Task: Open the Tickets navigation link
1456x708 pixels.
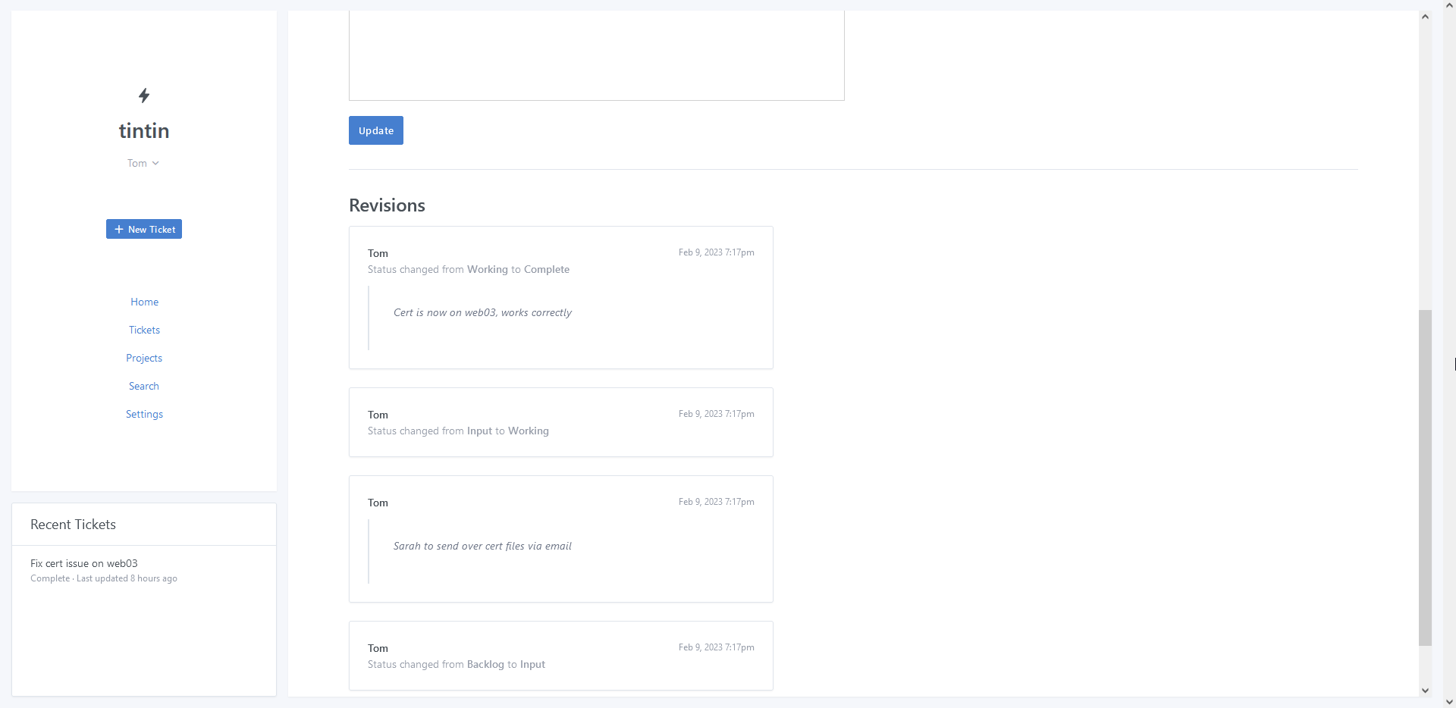Action: pos(144,330)
